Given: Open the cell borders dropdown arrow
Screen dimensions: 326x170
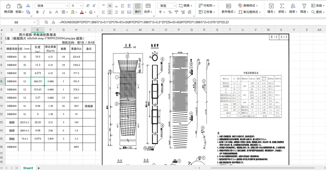Looking at the screenshot, I should point(67,12).
